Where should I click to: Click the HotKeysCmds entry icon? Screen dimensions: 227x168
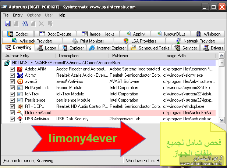20,88
